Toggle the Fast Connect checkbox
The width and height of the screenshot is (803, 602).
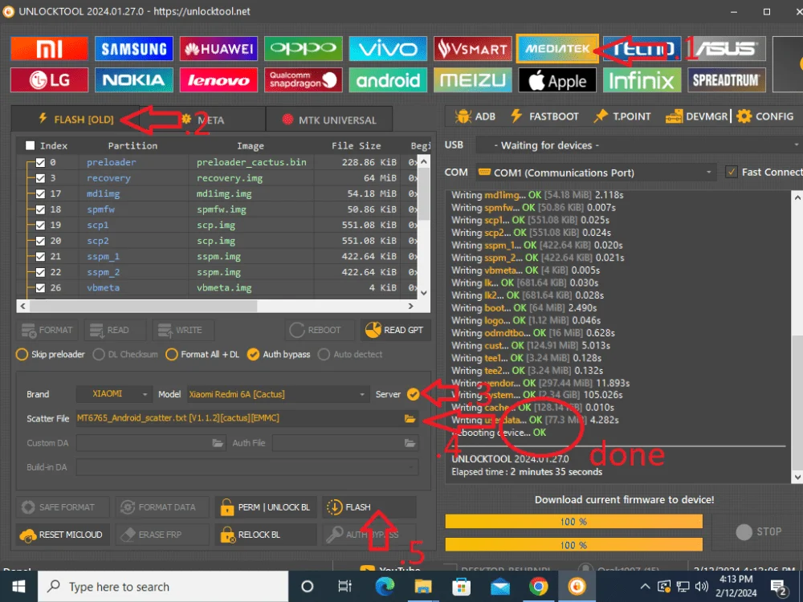click(732, 172)
